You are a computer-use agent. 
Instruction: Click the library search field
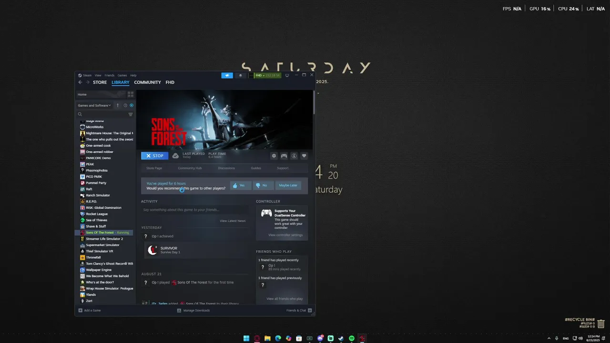coord(105,114)
